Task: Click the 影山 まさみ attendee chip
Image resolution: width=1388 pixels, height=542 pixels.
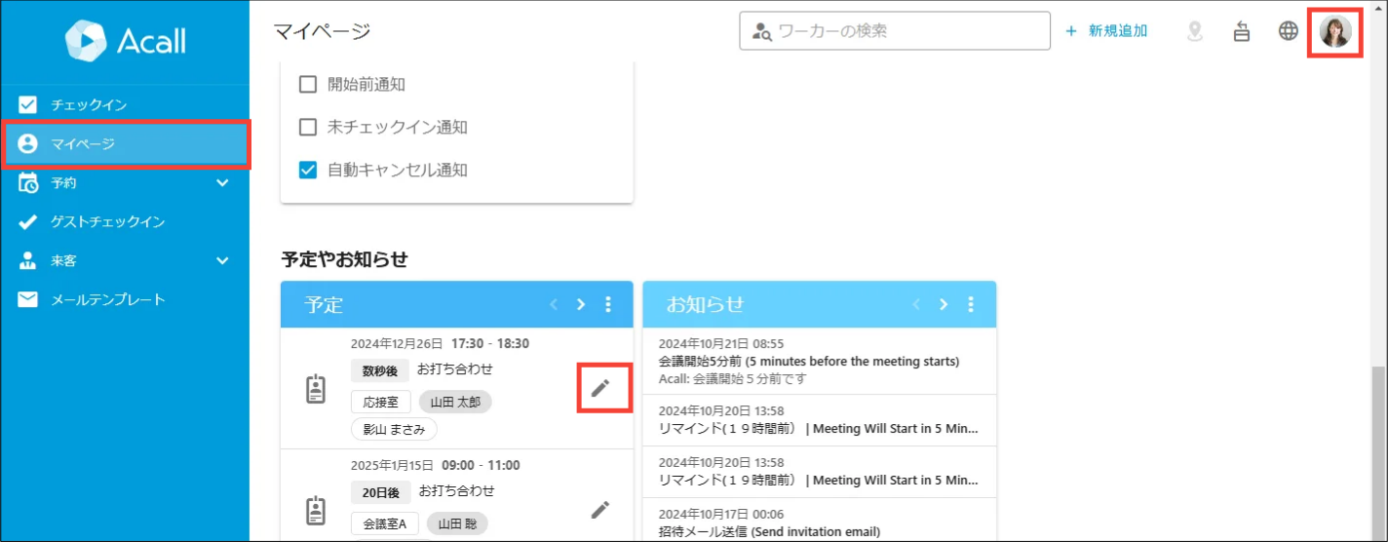Action: click(x=394, y=429)
